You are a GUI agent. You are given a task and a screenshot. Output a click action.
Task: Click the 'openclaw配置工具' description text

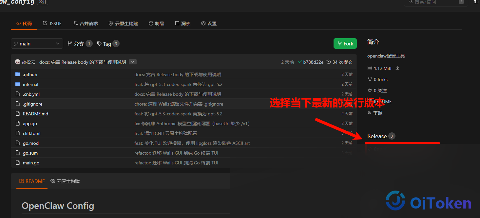tap(386, 56)
